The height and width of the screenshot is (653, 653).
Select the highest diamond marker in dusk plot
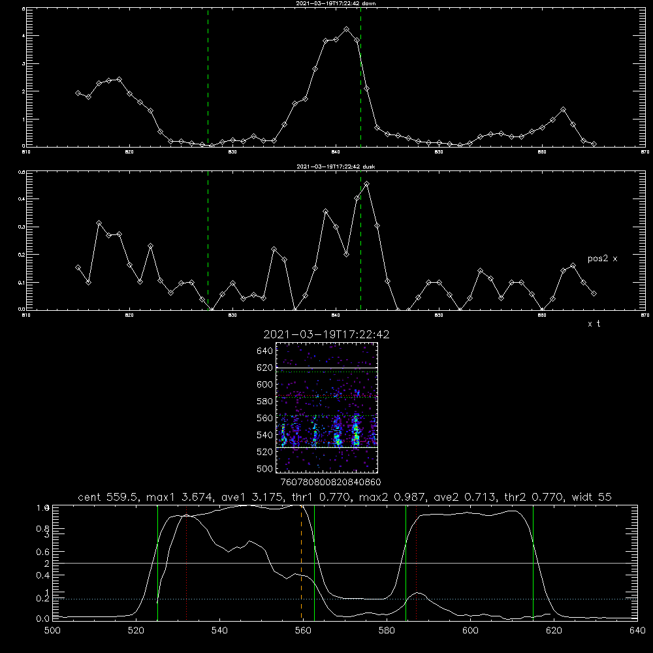[366, 184]
